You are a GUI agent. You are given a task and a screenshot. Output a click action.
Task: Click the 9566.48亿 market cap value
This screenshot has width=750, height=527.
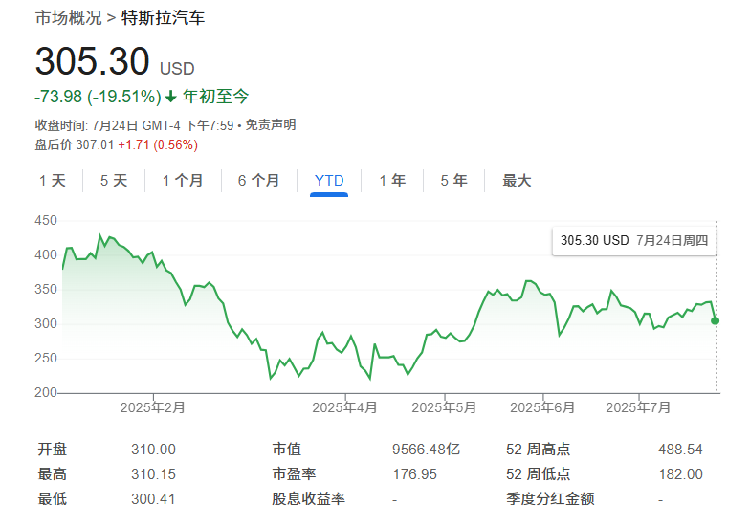click(427, 450)
